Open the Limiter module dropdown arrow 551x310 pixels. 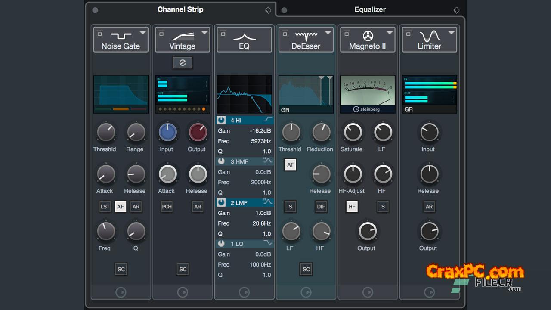click(x=451, y=33)
